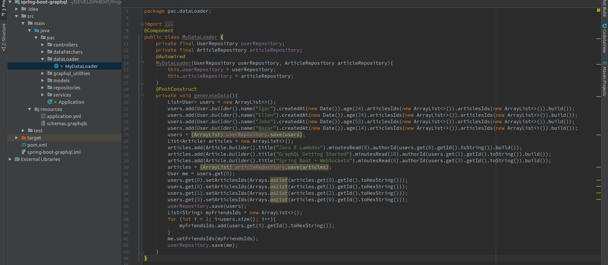Click the test folder icon
The image size is (608, 265).
pyautogui.click(x=30, y=130)
